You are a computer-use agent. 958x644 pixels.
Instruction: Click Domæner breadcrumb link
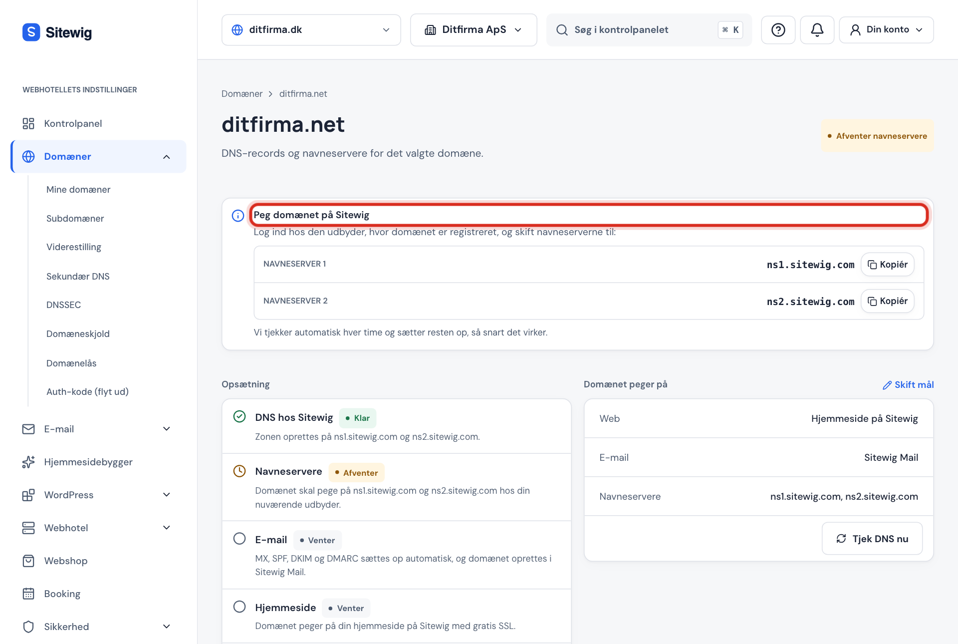pos(242,94)
